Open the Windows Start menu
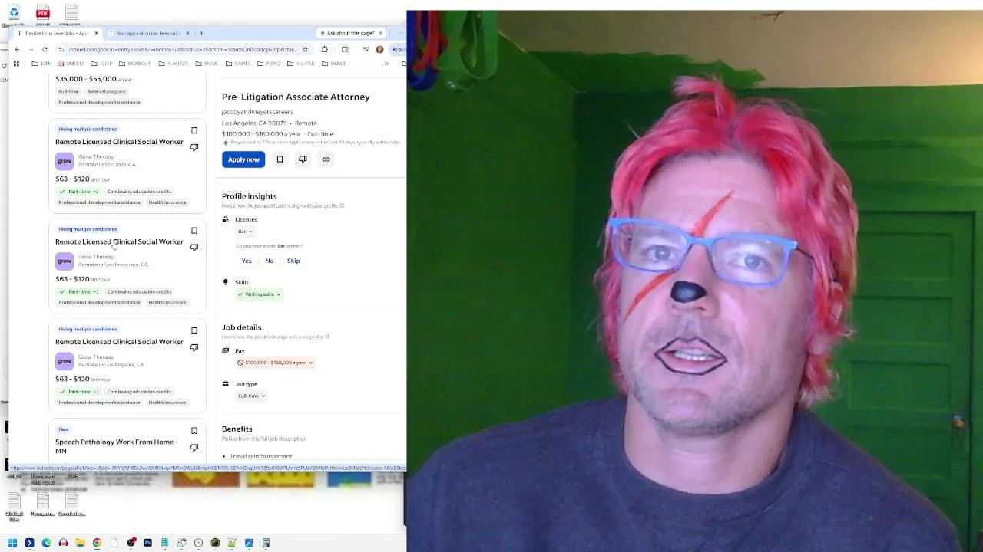Viewport: 983px width, 552px height. coord(12,543)
